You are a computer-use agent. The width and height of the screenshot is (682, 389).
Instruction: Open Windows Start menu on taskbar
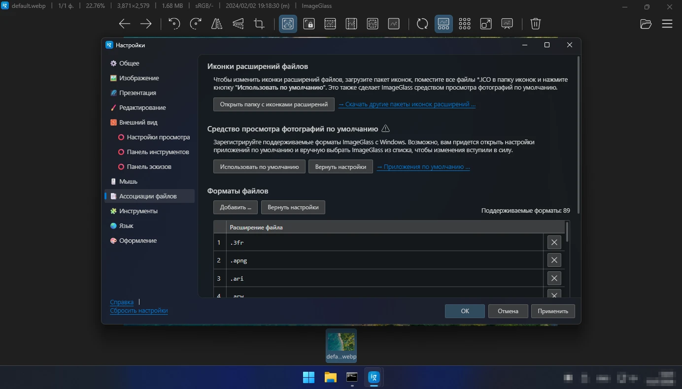(x=308, y=378)
